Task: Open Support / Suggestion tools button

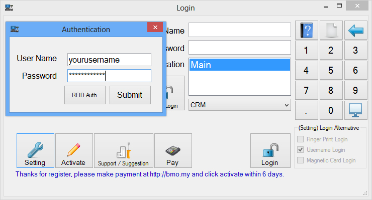Action: pyautogui.click(x=124, y=150)
